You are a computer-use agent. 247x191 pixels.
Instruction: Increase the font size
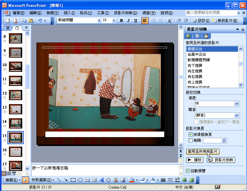(x=170, y=21)
